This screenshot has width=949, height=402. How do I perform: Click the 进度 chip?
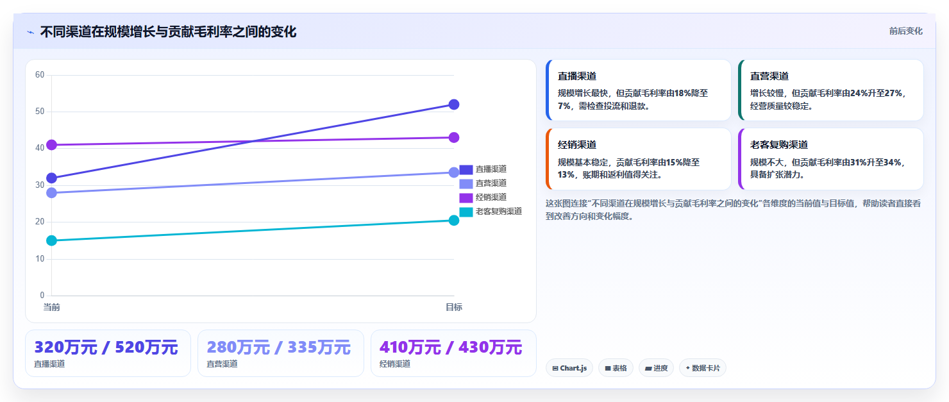[656, 368]
